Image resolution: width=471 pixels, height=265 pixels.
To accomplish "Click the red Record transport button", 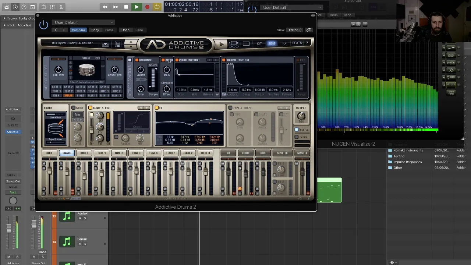I will pyautogui.click(x=147, y=7).
